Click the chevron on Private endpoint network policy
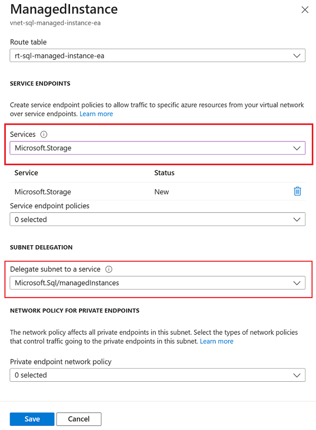Viewport: 316px width, 430px height. tap(297, 375)
